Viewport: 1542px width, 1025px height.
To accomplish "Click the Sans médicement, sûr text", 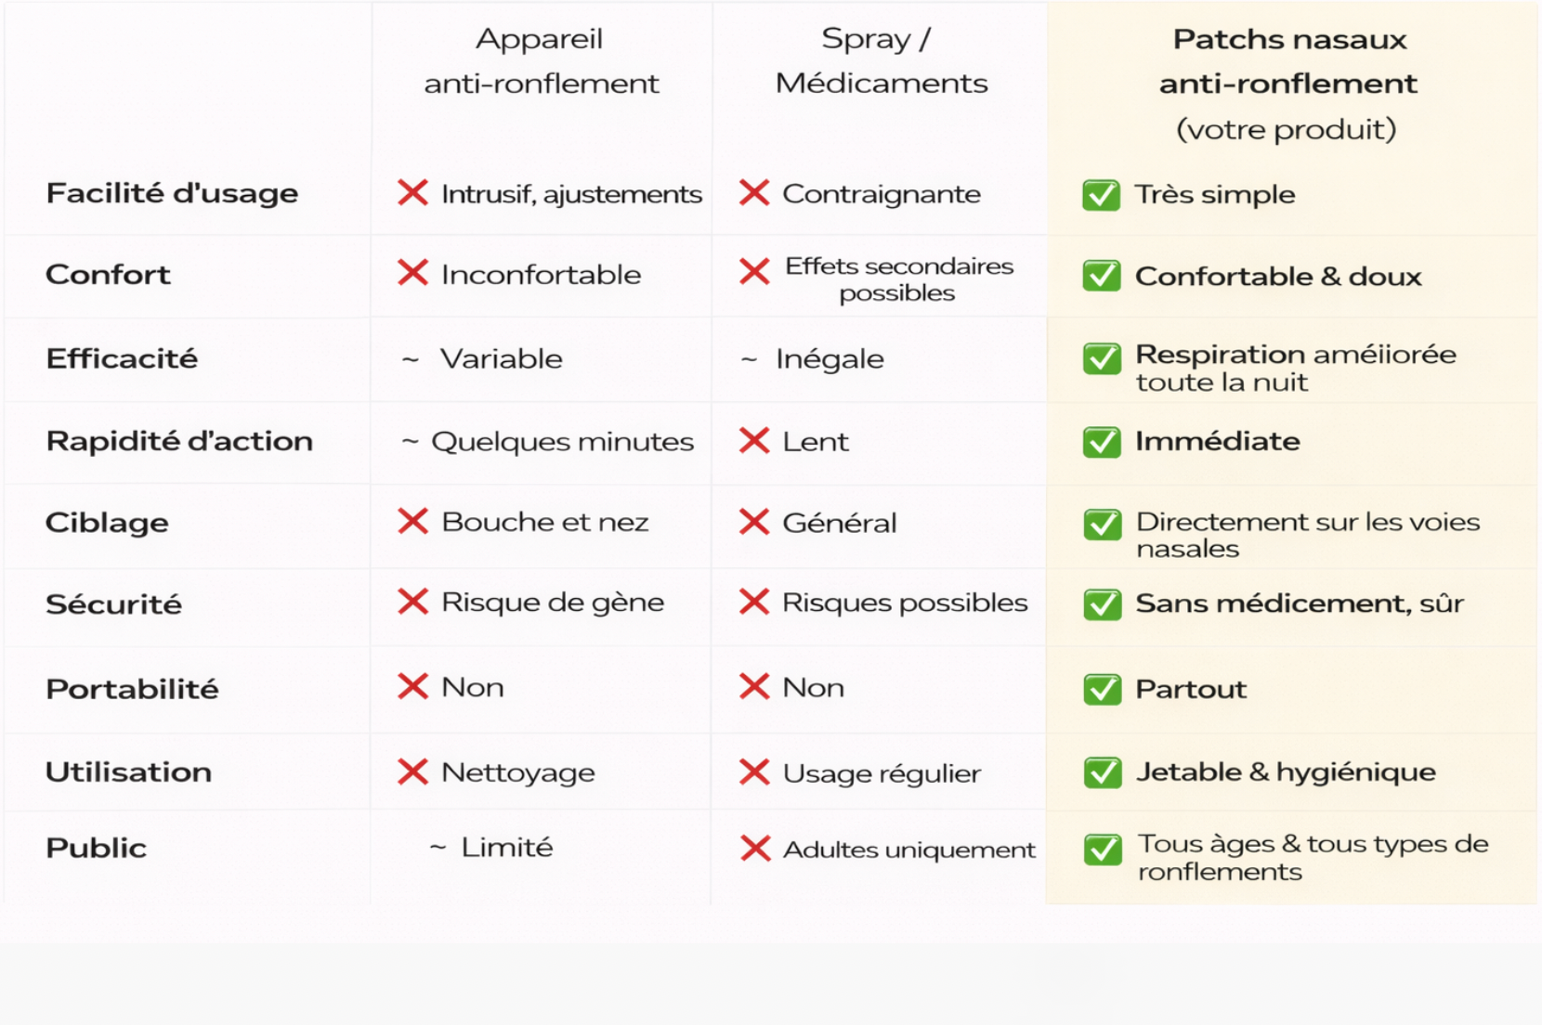I will [1299, 603].
